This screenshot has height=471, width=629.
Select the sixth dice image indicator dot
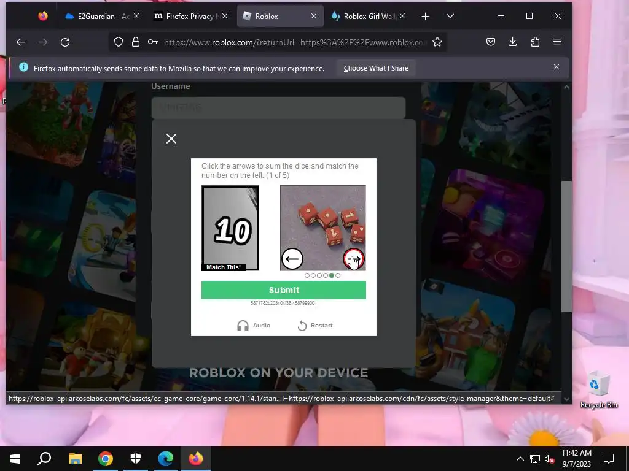point(338,275)
